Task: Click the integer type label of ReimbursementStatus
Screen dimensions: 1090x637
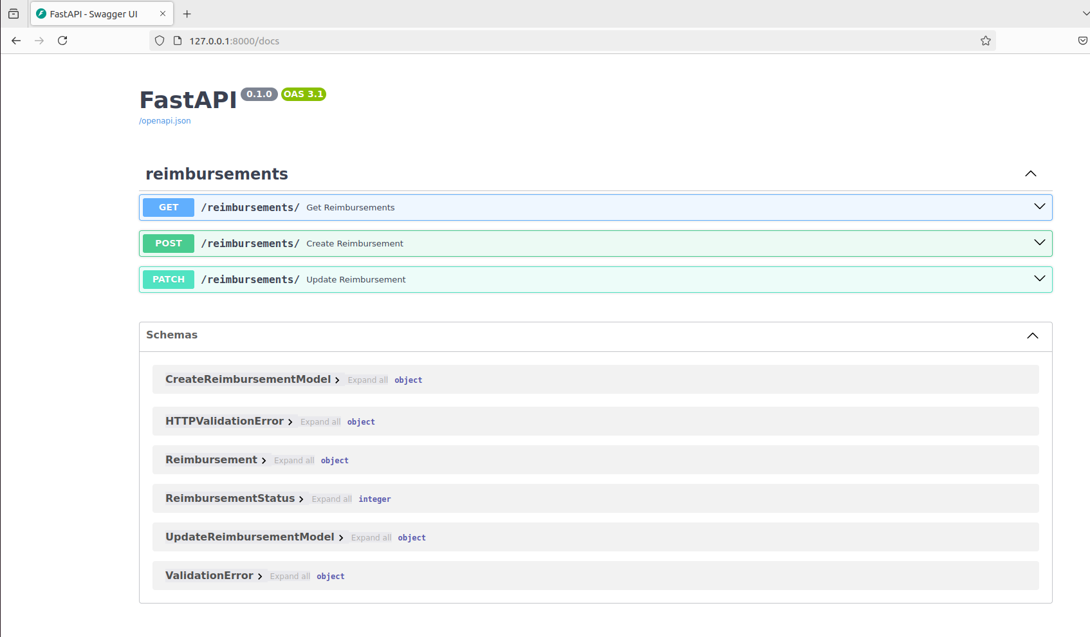Action: click(374, 499)
